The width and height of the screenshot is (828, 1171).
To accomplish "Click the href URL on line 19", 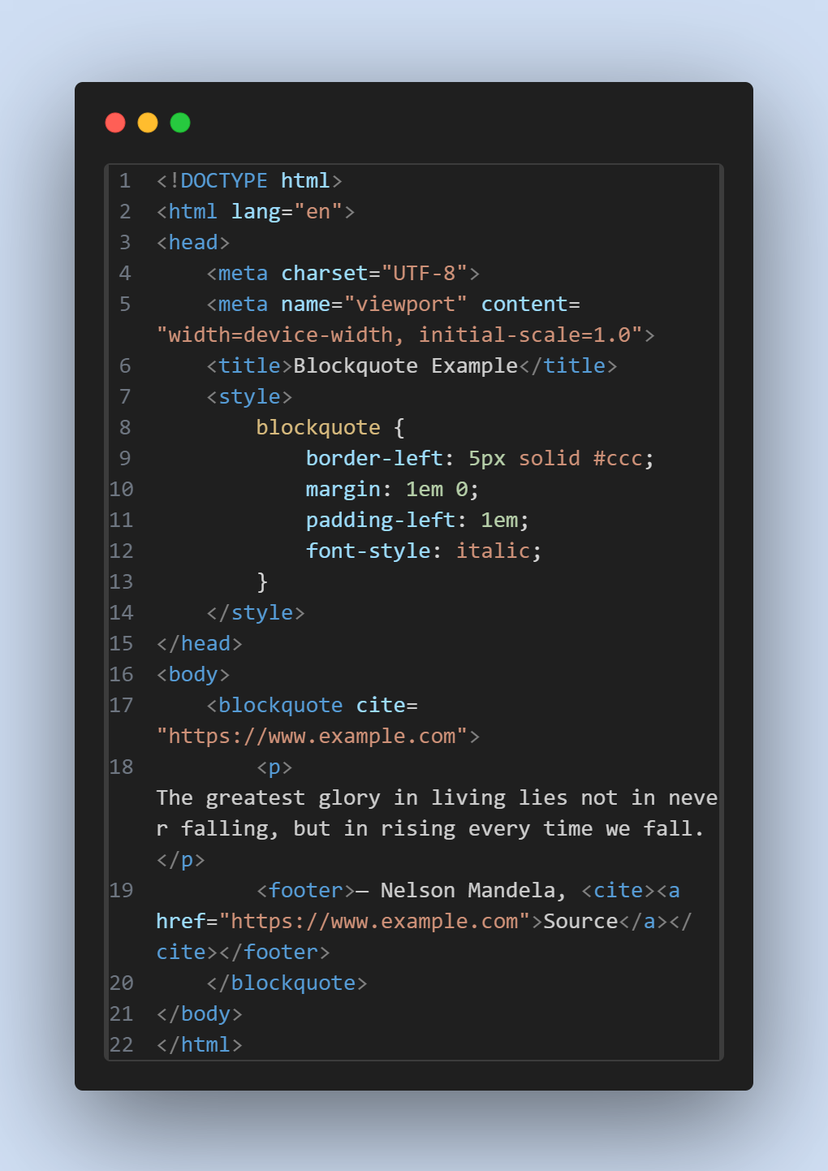I will (x=374, y=921).
